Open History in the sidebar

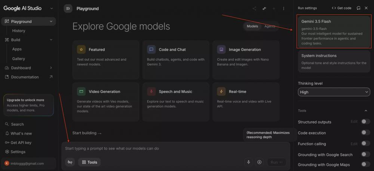coord(19,31)
